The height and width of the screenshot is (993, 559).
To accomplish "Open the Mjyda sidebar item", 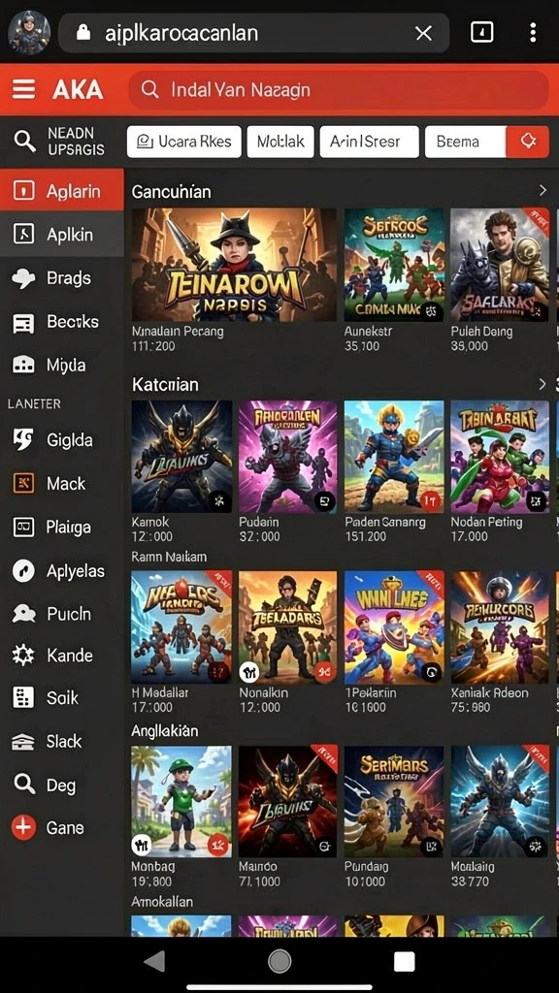I will 61,365.
